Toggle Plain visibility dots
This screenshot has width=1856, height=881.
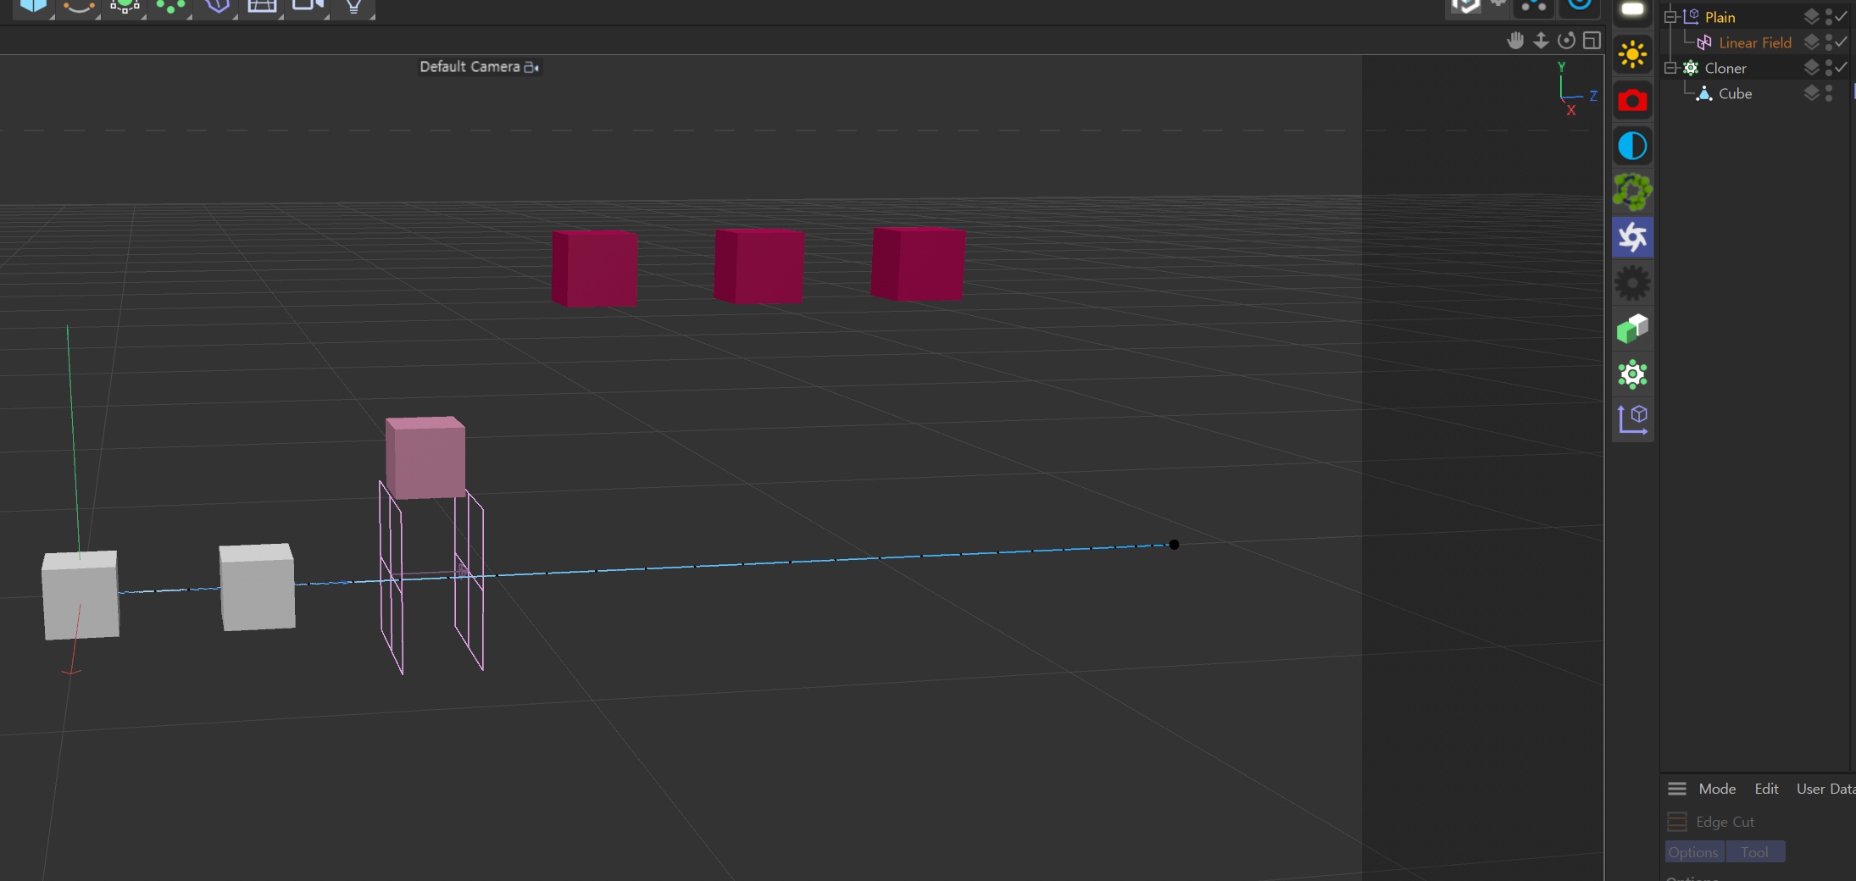[x=1829, y=17]
